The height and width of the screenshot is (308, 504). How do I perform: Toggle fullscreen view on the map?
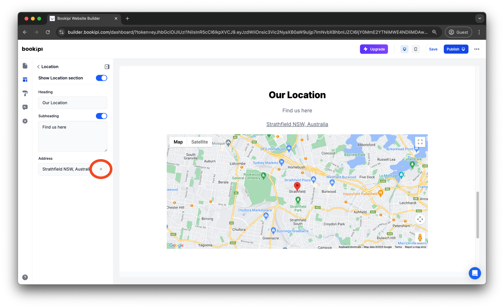click(x=420, y=142)
